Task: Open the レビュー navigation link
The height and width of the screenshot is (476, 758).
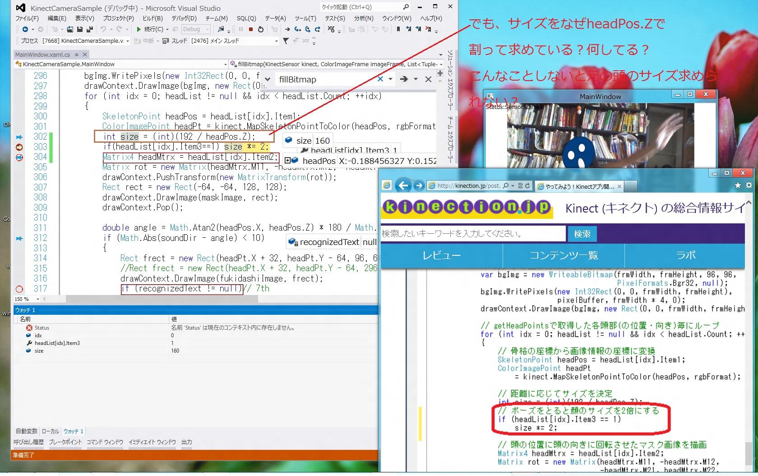Action: click(442, 255)
